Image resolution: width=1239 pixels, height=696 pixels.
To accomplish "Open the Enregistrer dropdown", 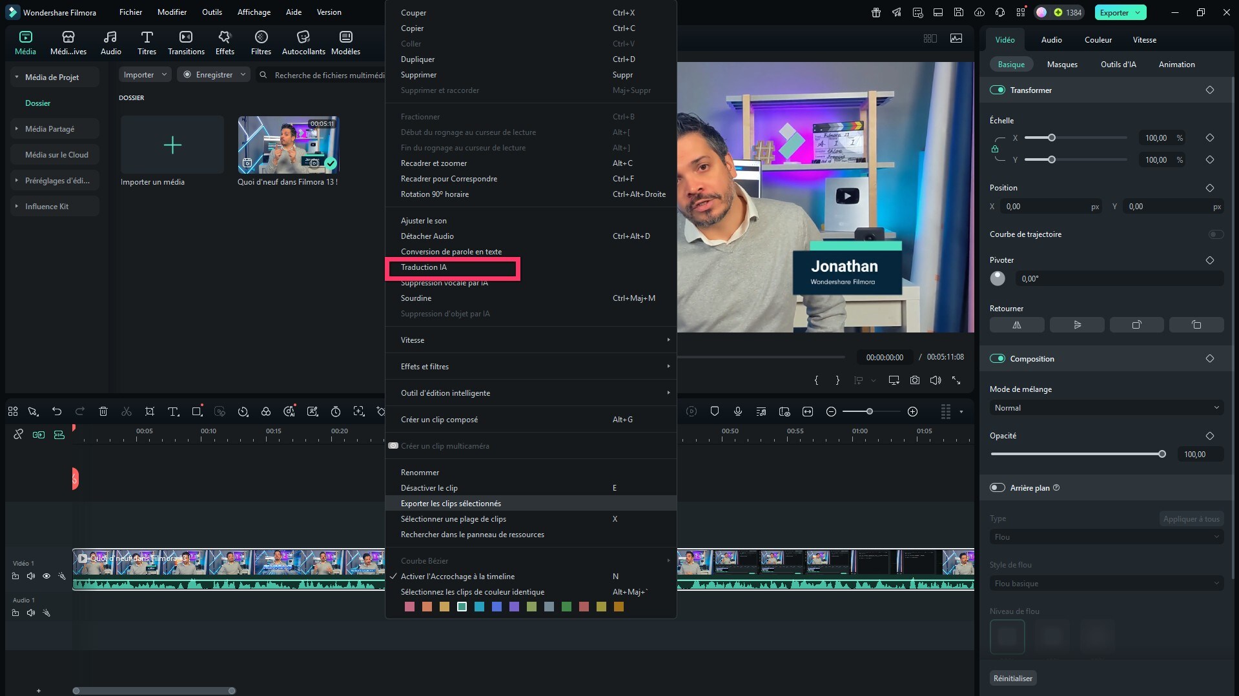I will (214, 75).
